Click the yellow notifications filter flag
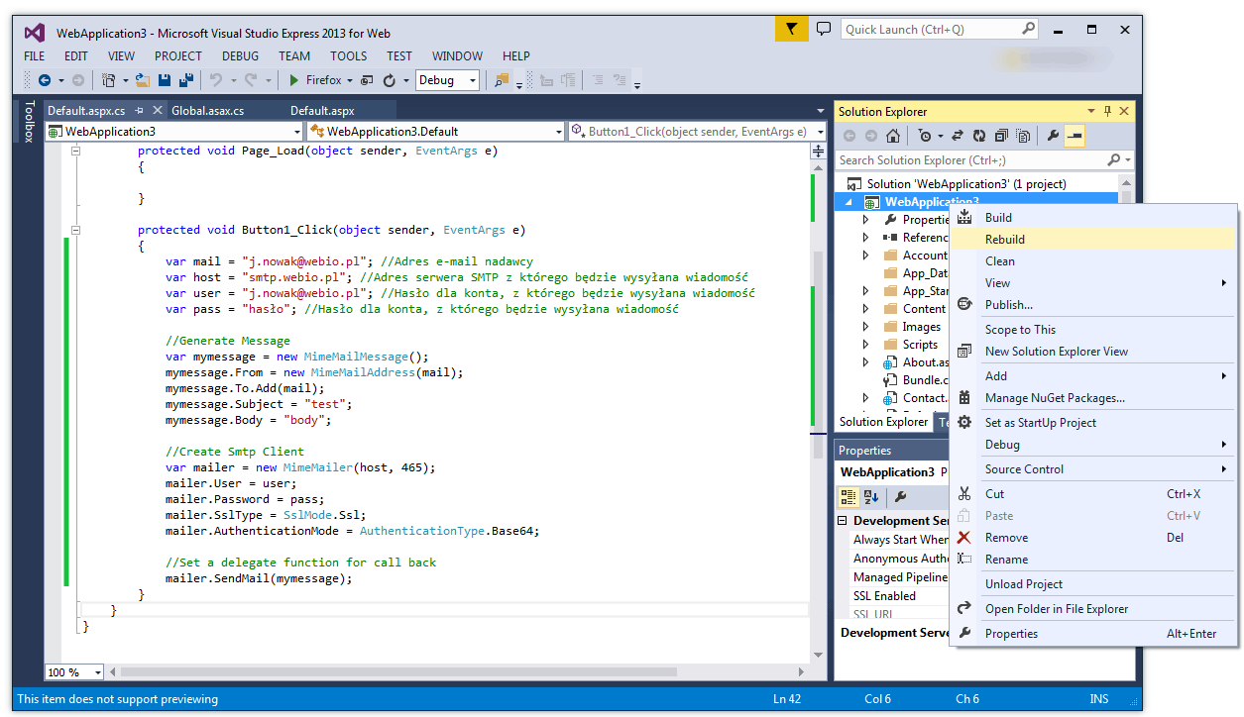 [x=791, y=29]
